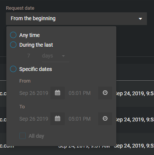The height and width of the screenshot is (155, 154).
Task: Click the 'Specific dates' option label
Action: [x=35, y=69]
